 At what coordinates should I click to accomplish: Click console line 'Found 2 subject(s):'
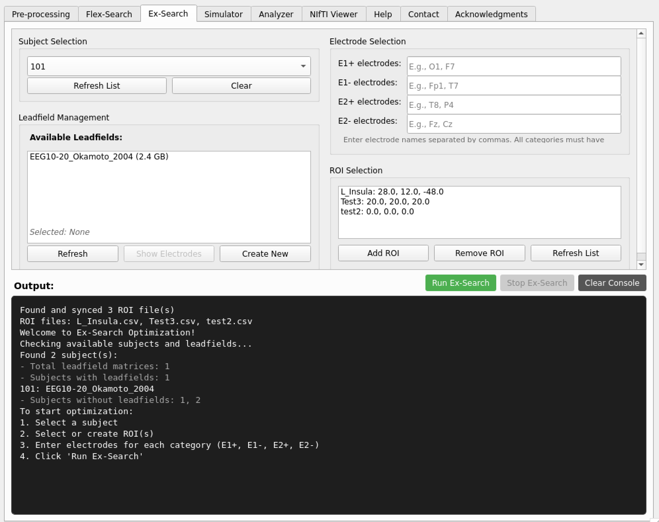[x=69, y=355]
